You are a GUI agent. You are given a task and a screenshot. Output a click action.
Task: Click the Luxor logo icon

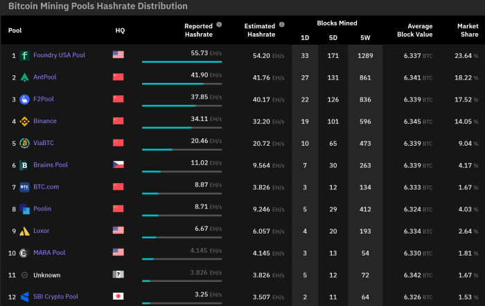[x=24, y=231]
